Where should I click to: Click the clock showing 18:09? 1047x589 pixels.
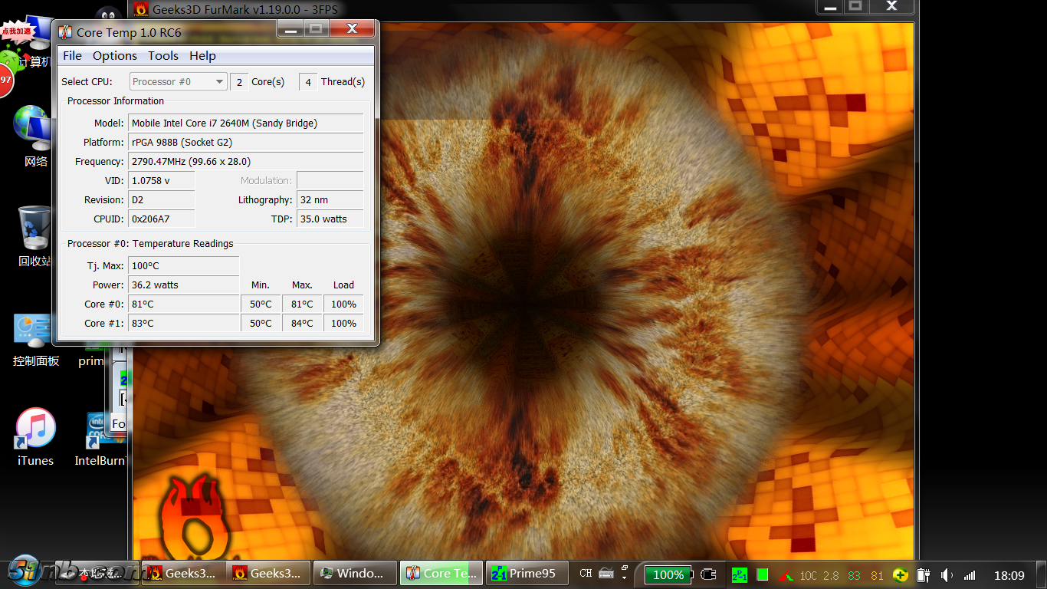(1009, 575)
